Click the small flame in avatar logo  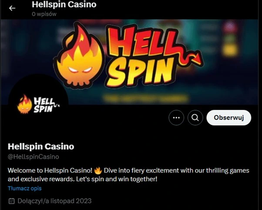24,104
